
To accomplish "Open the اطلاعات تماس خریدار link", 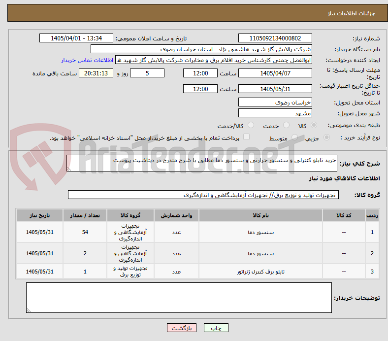I will 87,60.
